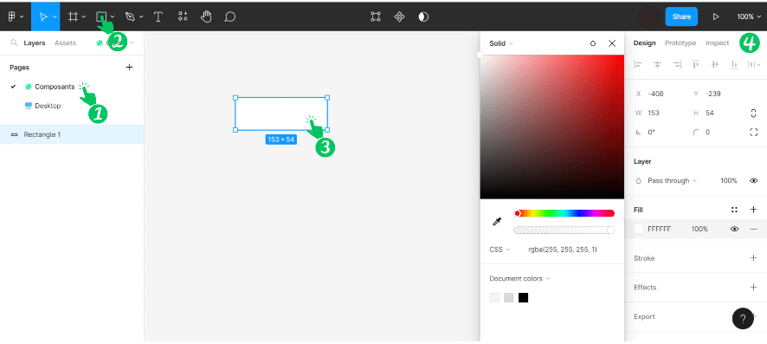This screenshot has height=344, width=767.
Task: Open the Solid fill type dropdown
Action: click(x=501, y=43)
